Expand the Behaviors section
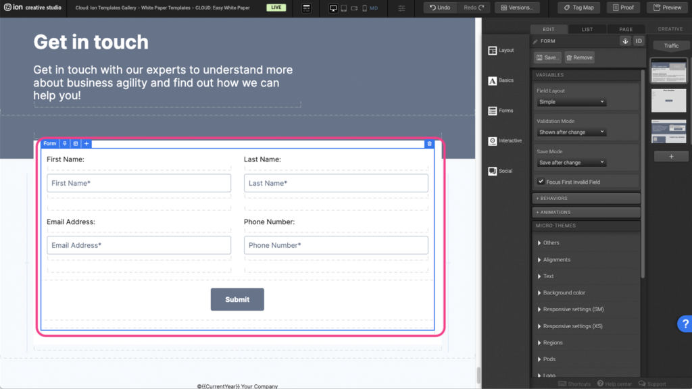The width and height of the screenshot is (692, 389). (585, 199)
